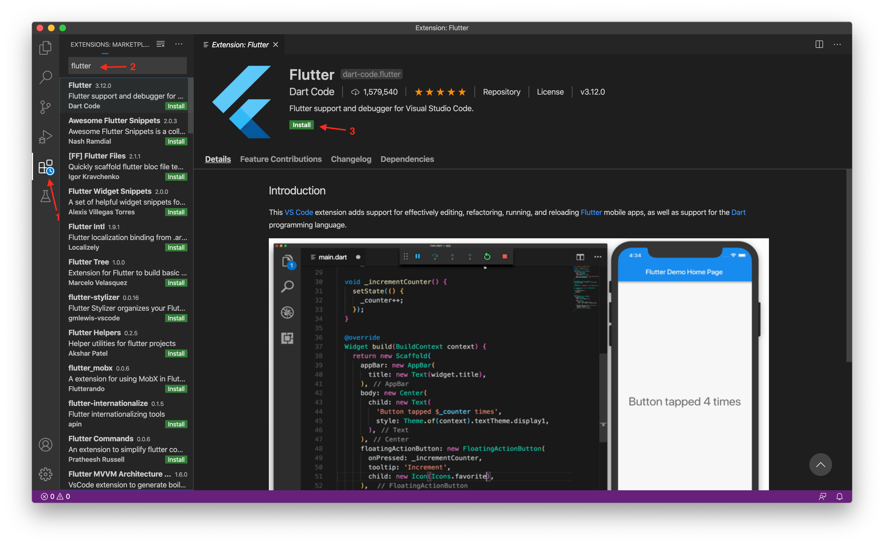Viewport: 884px width, 545px height.
Task: Open the License link
Action: [x=550, y=92]
